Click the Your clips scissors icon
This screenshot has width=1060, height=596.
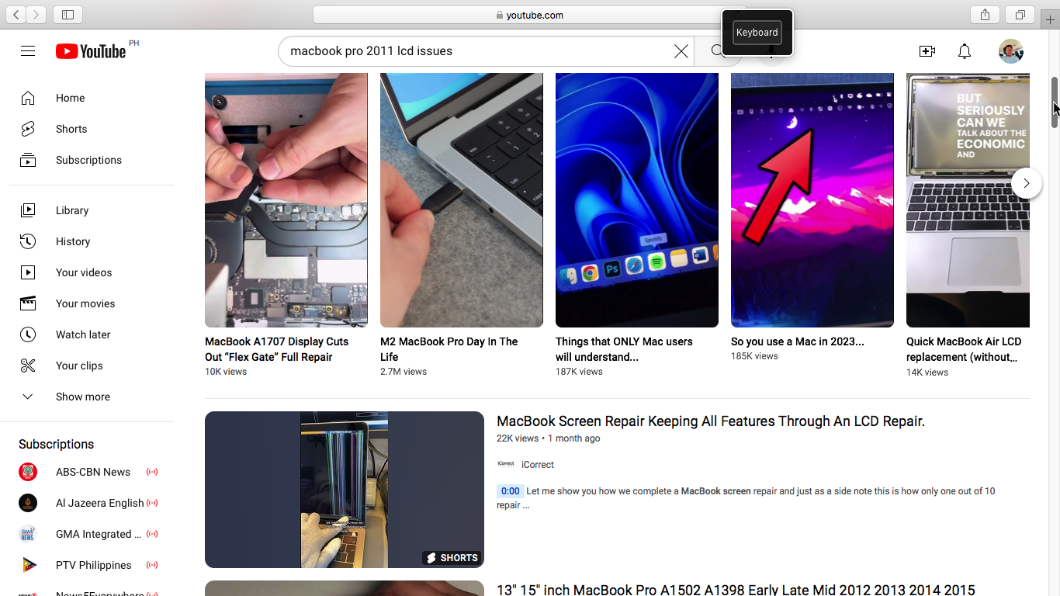tap(28, 366)
